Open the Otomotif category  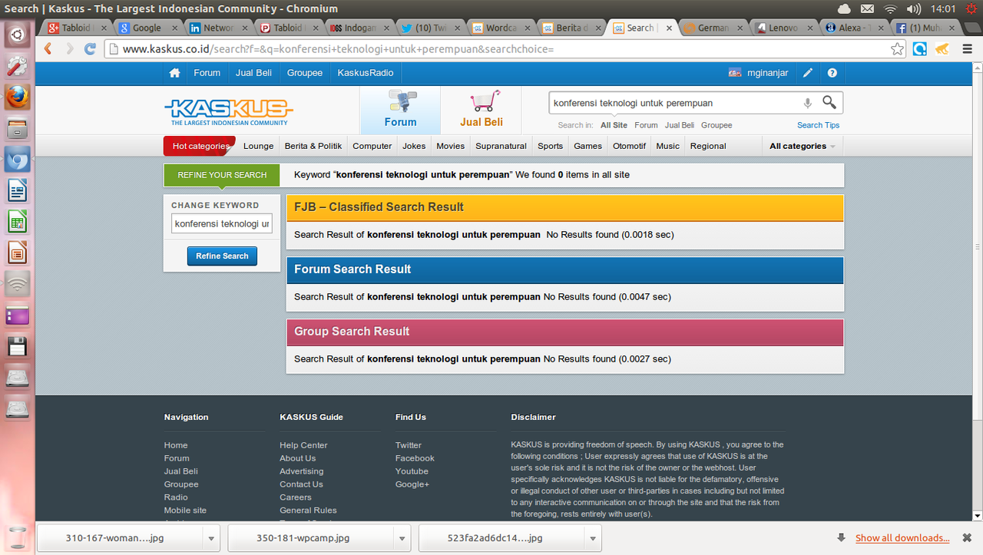629,146
